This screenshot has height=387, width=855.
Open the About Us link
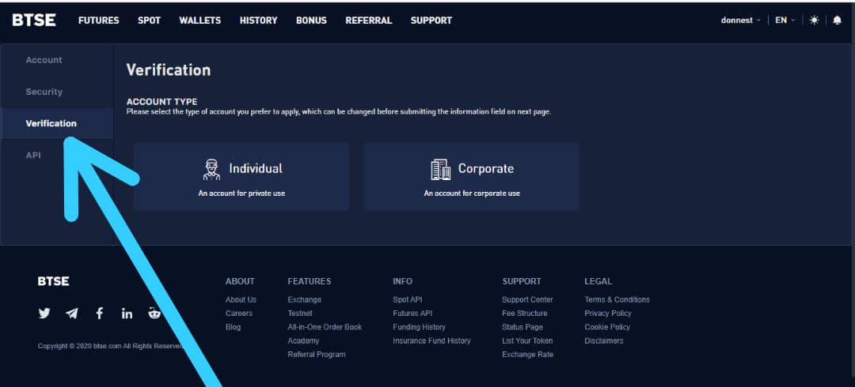(241, 299)
